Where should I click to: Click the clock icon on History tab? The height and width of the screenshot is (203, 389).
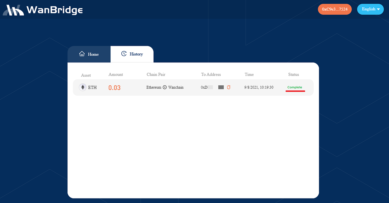pos(124,54)
